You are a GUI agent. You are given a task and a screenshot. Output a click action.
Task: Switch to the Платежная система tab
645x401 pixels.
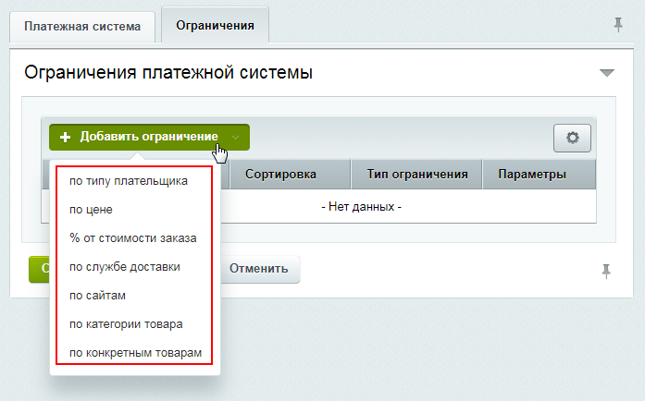click(82, 27)
